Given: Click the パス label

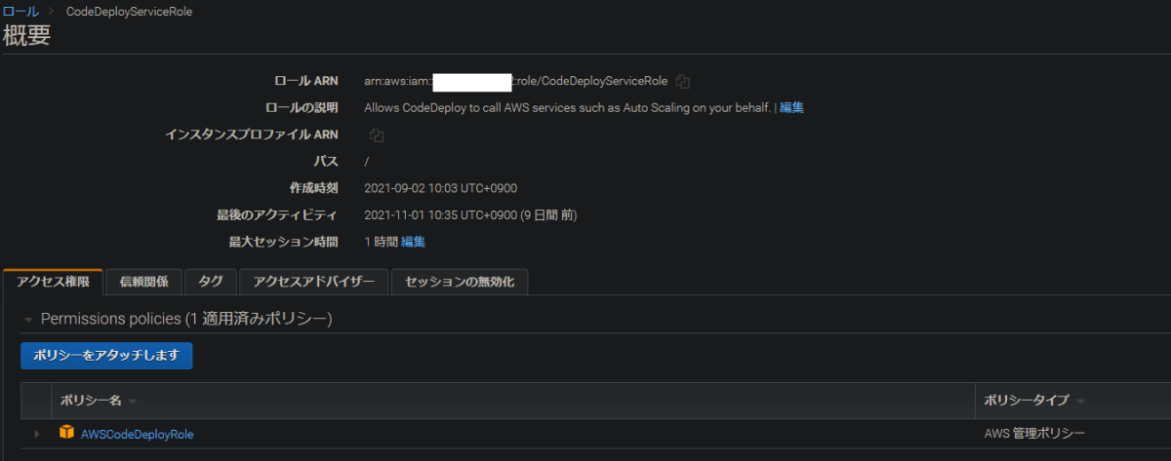Looking at the screenshot, I should coord(326,161).
